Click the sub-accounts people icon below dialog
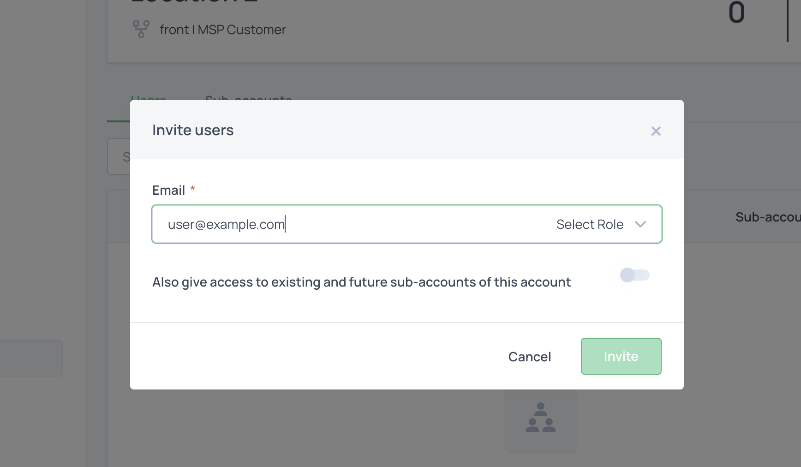The image size is (801, 467). pos(540,418)
